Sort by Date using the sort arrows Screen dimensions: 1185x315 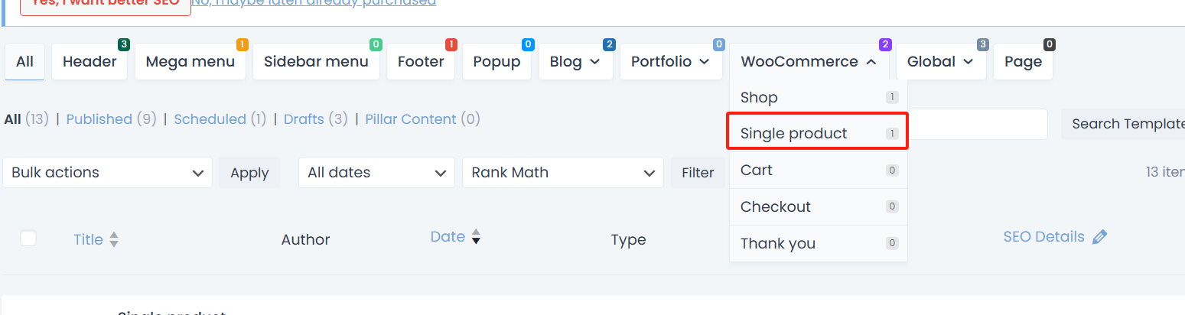coord(476,237)
